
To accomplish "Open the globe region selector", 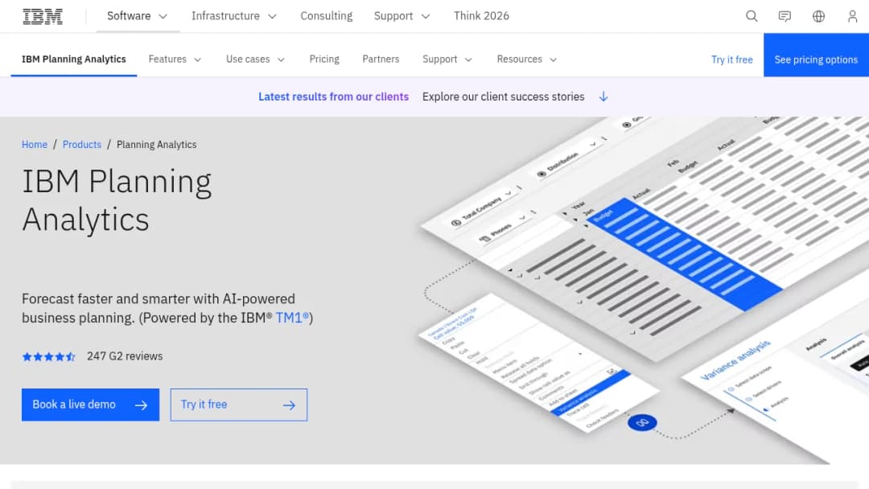I will point(818,16).
